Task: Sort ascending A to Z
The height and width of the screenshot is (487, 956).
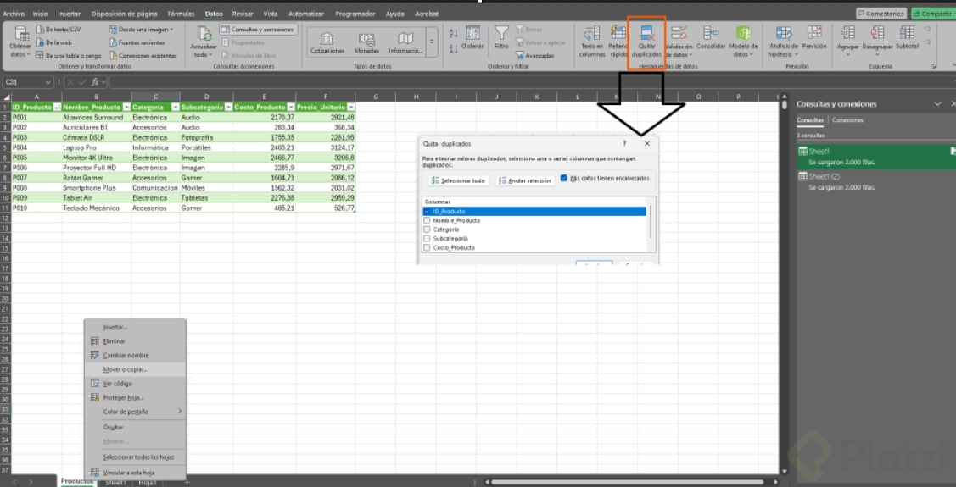Action: pos(453,34)
